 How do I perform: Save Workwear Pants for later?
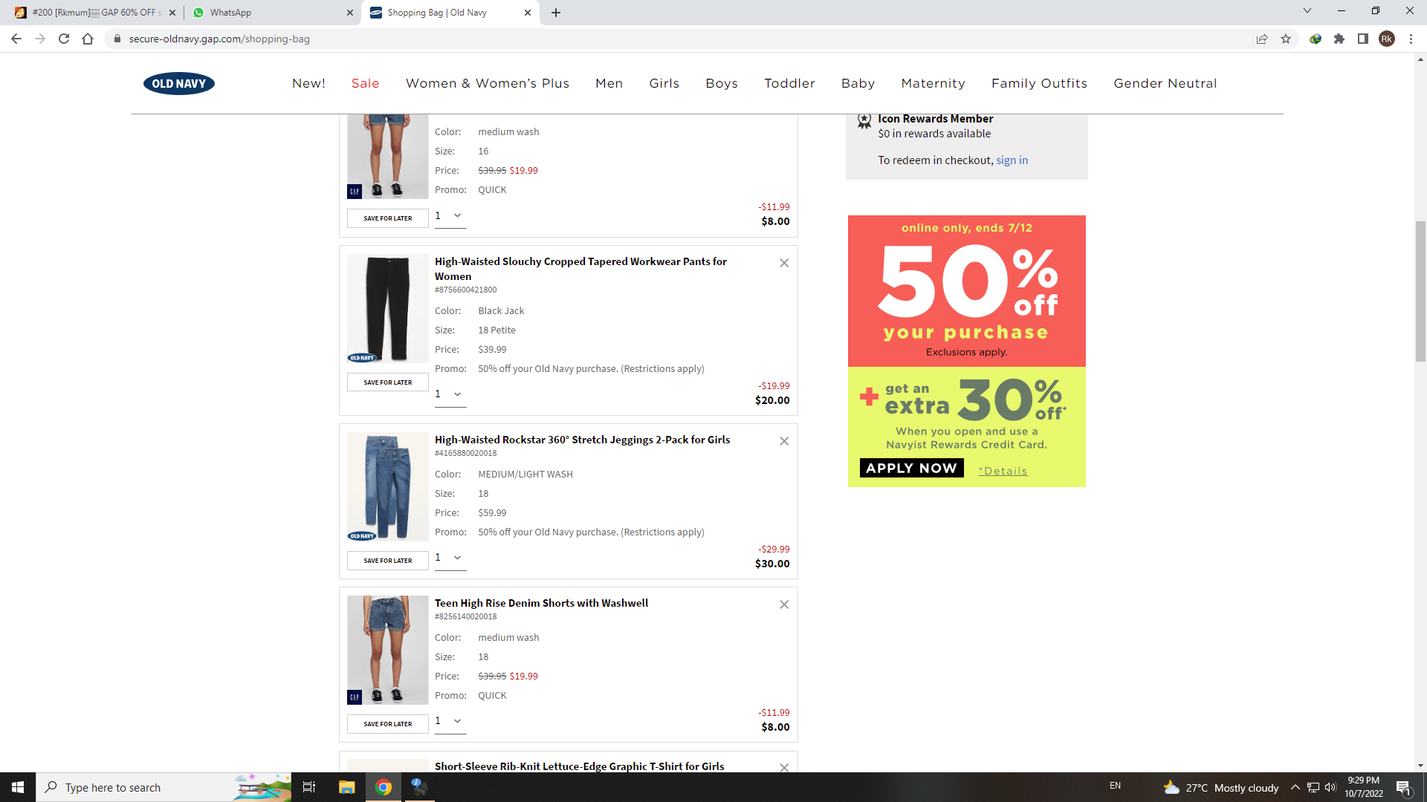(x=388, y=382)
